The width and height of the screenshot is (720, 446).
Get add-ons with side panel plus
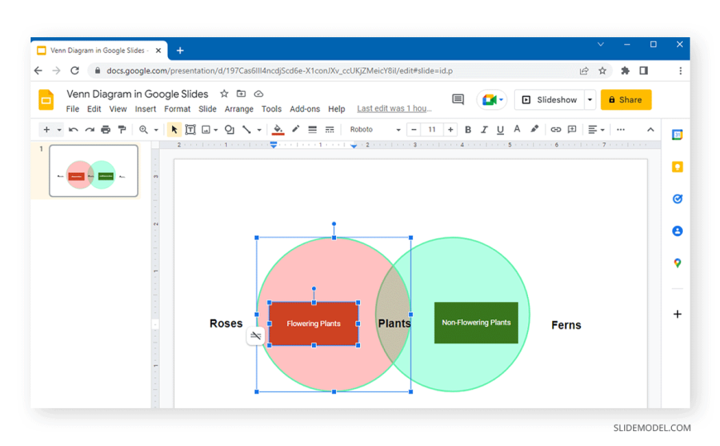point(677,314)
